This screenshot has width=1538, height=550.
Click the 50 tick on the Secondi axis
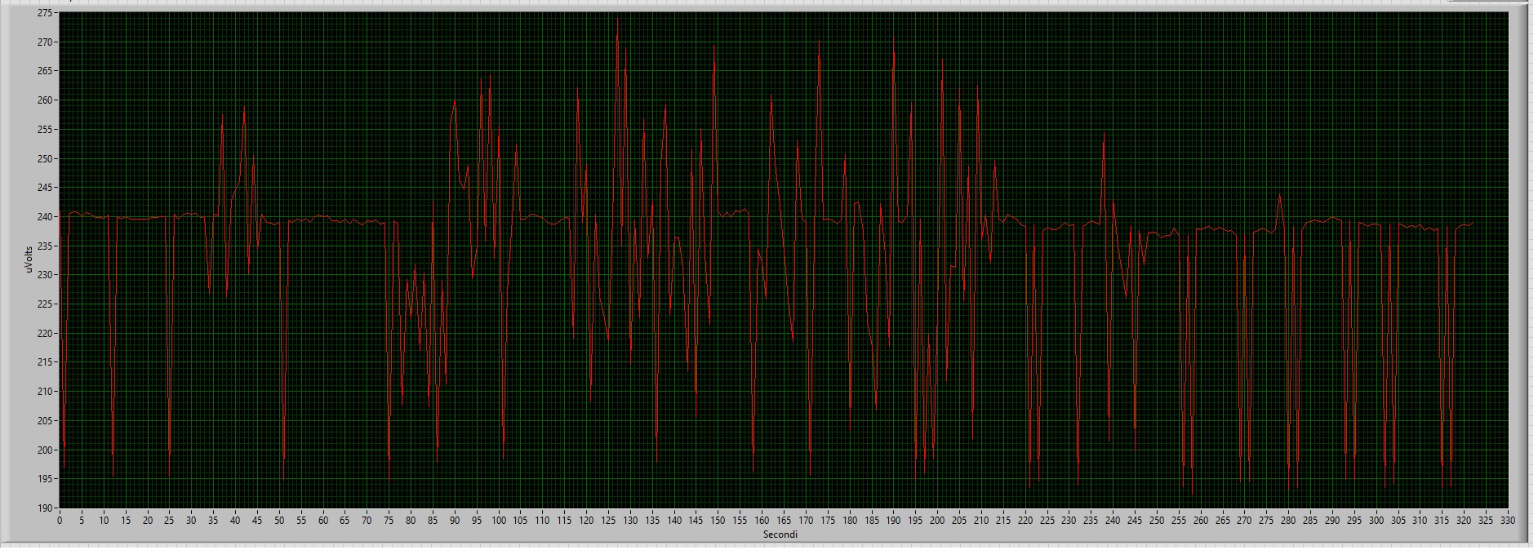click(279, 520)
